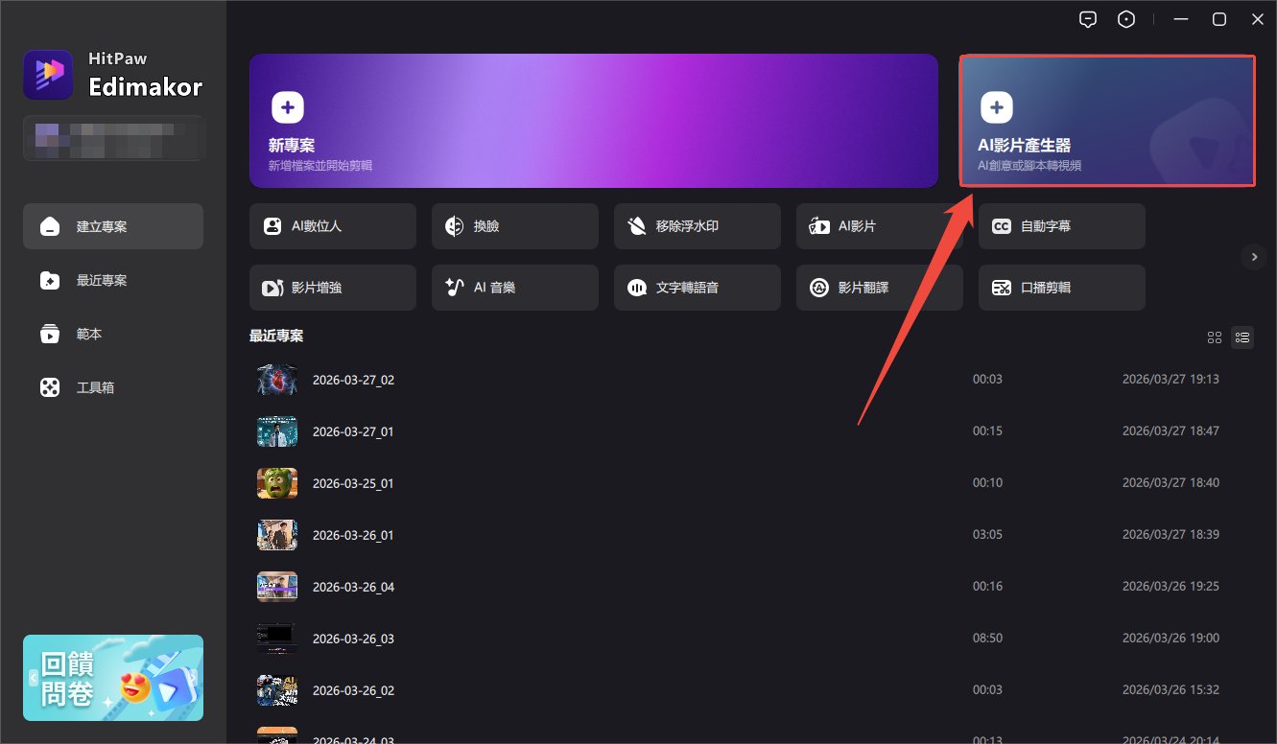The height and width of the screenshot is (744, 1277).
Task: Open the 文字轉語音 text-to-speech tool
Action: [x=697, y=288]
